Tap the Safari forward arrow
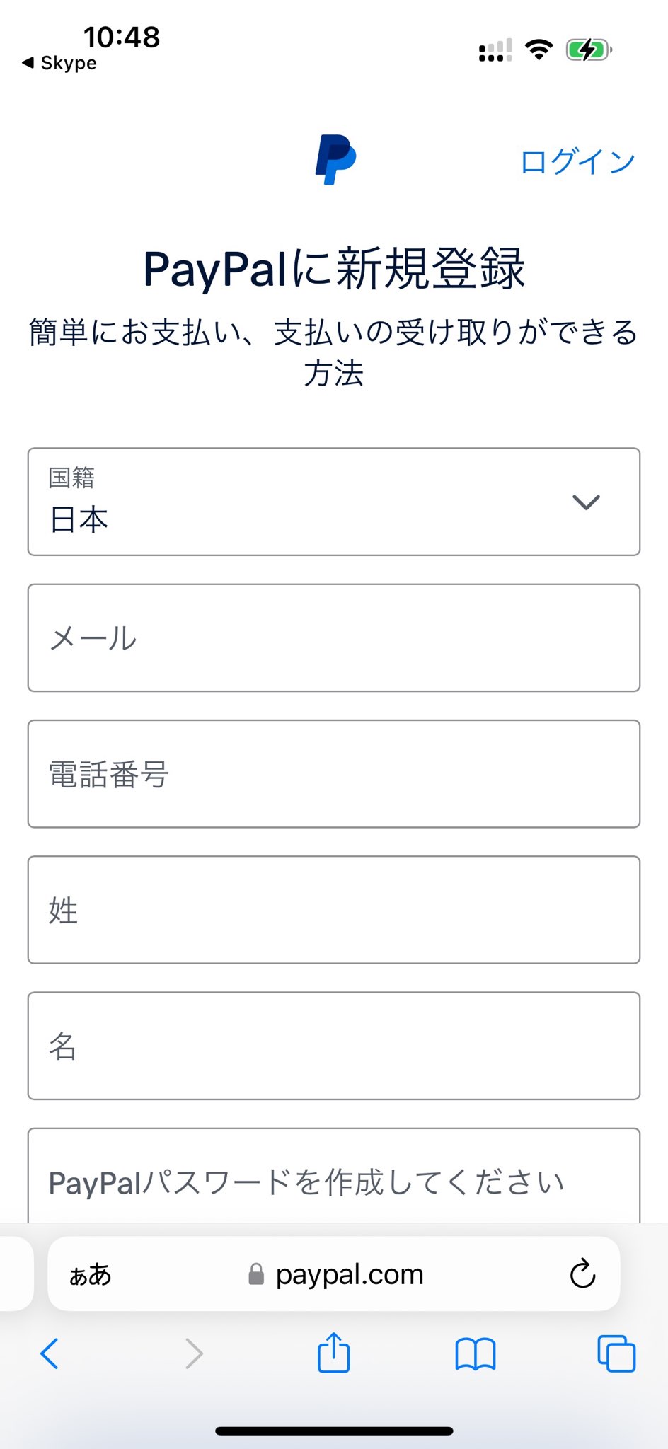Screen dimensions: 668x1449 [193, 1353]
